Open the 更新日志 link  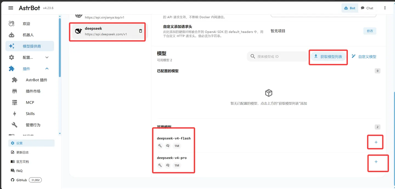click(31, 152)
